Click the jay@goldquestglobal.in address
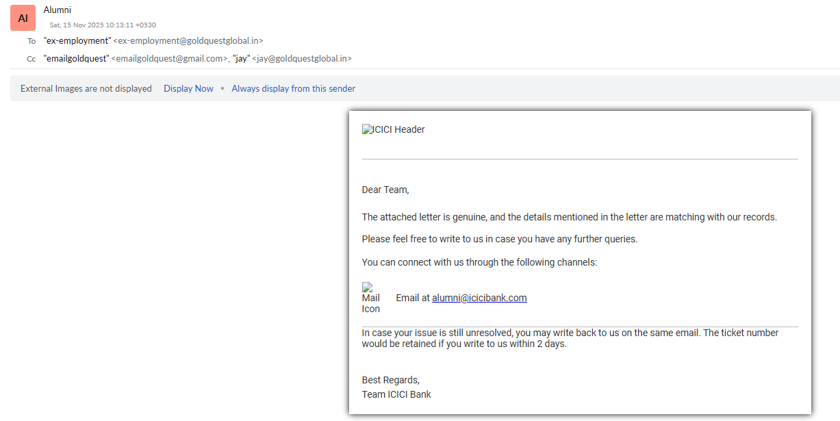Image resolution: width=840 pixels, height=421 pixels. coord(302,59)
